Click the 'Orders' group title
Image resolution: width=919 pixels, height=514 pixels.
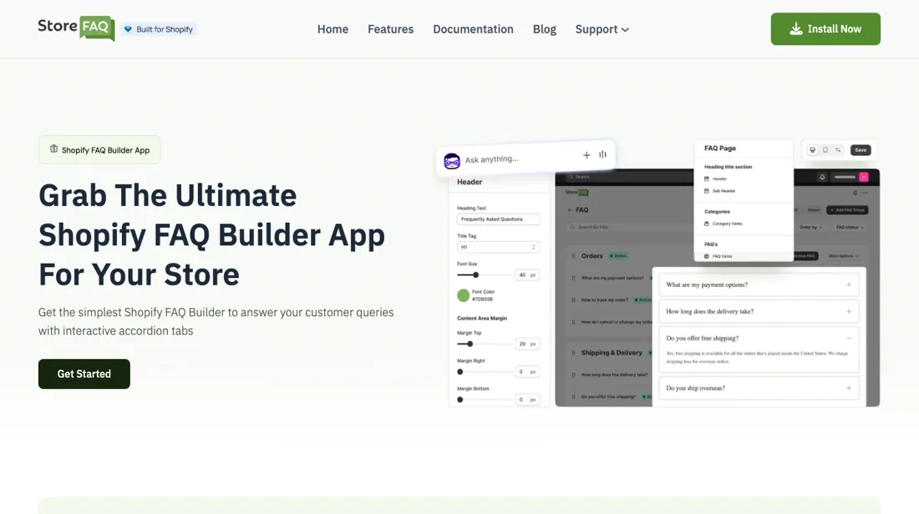[592, 256]
